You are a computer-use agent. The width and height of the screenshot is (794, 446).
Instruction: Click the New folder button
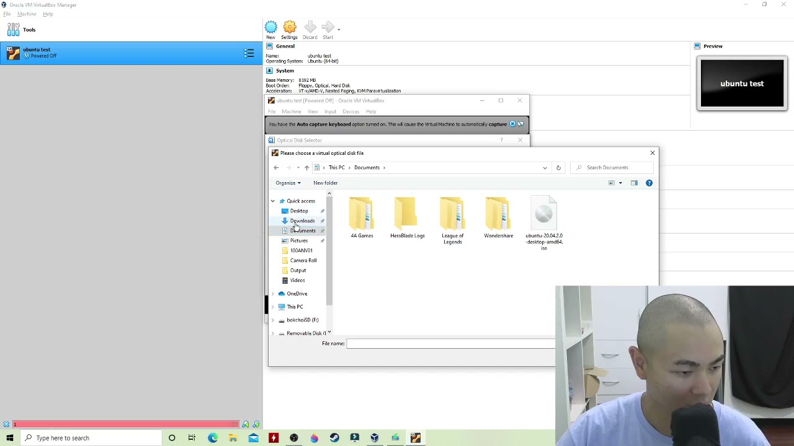pyautogui.click(x=326, y=183)
